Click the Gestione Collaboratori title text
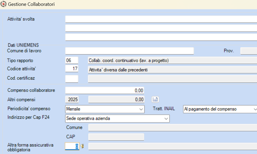This screenshot has height=154, width=257. [x=31, y=4]
